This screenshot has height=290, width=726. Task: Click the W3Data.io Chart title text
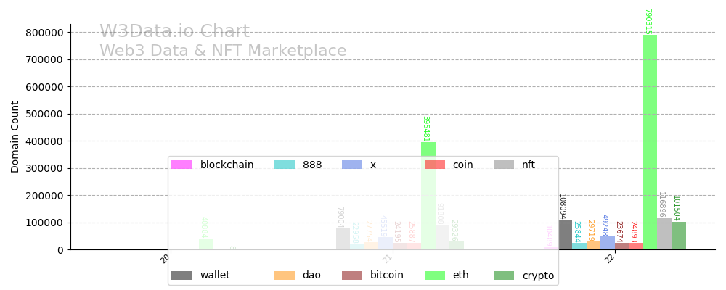(174, 32)
